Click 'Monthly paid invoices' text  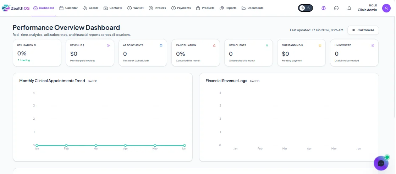tap(83, 61)
